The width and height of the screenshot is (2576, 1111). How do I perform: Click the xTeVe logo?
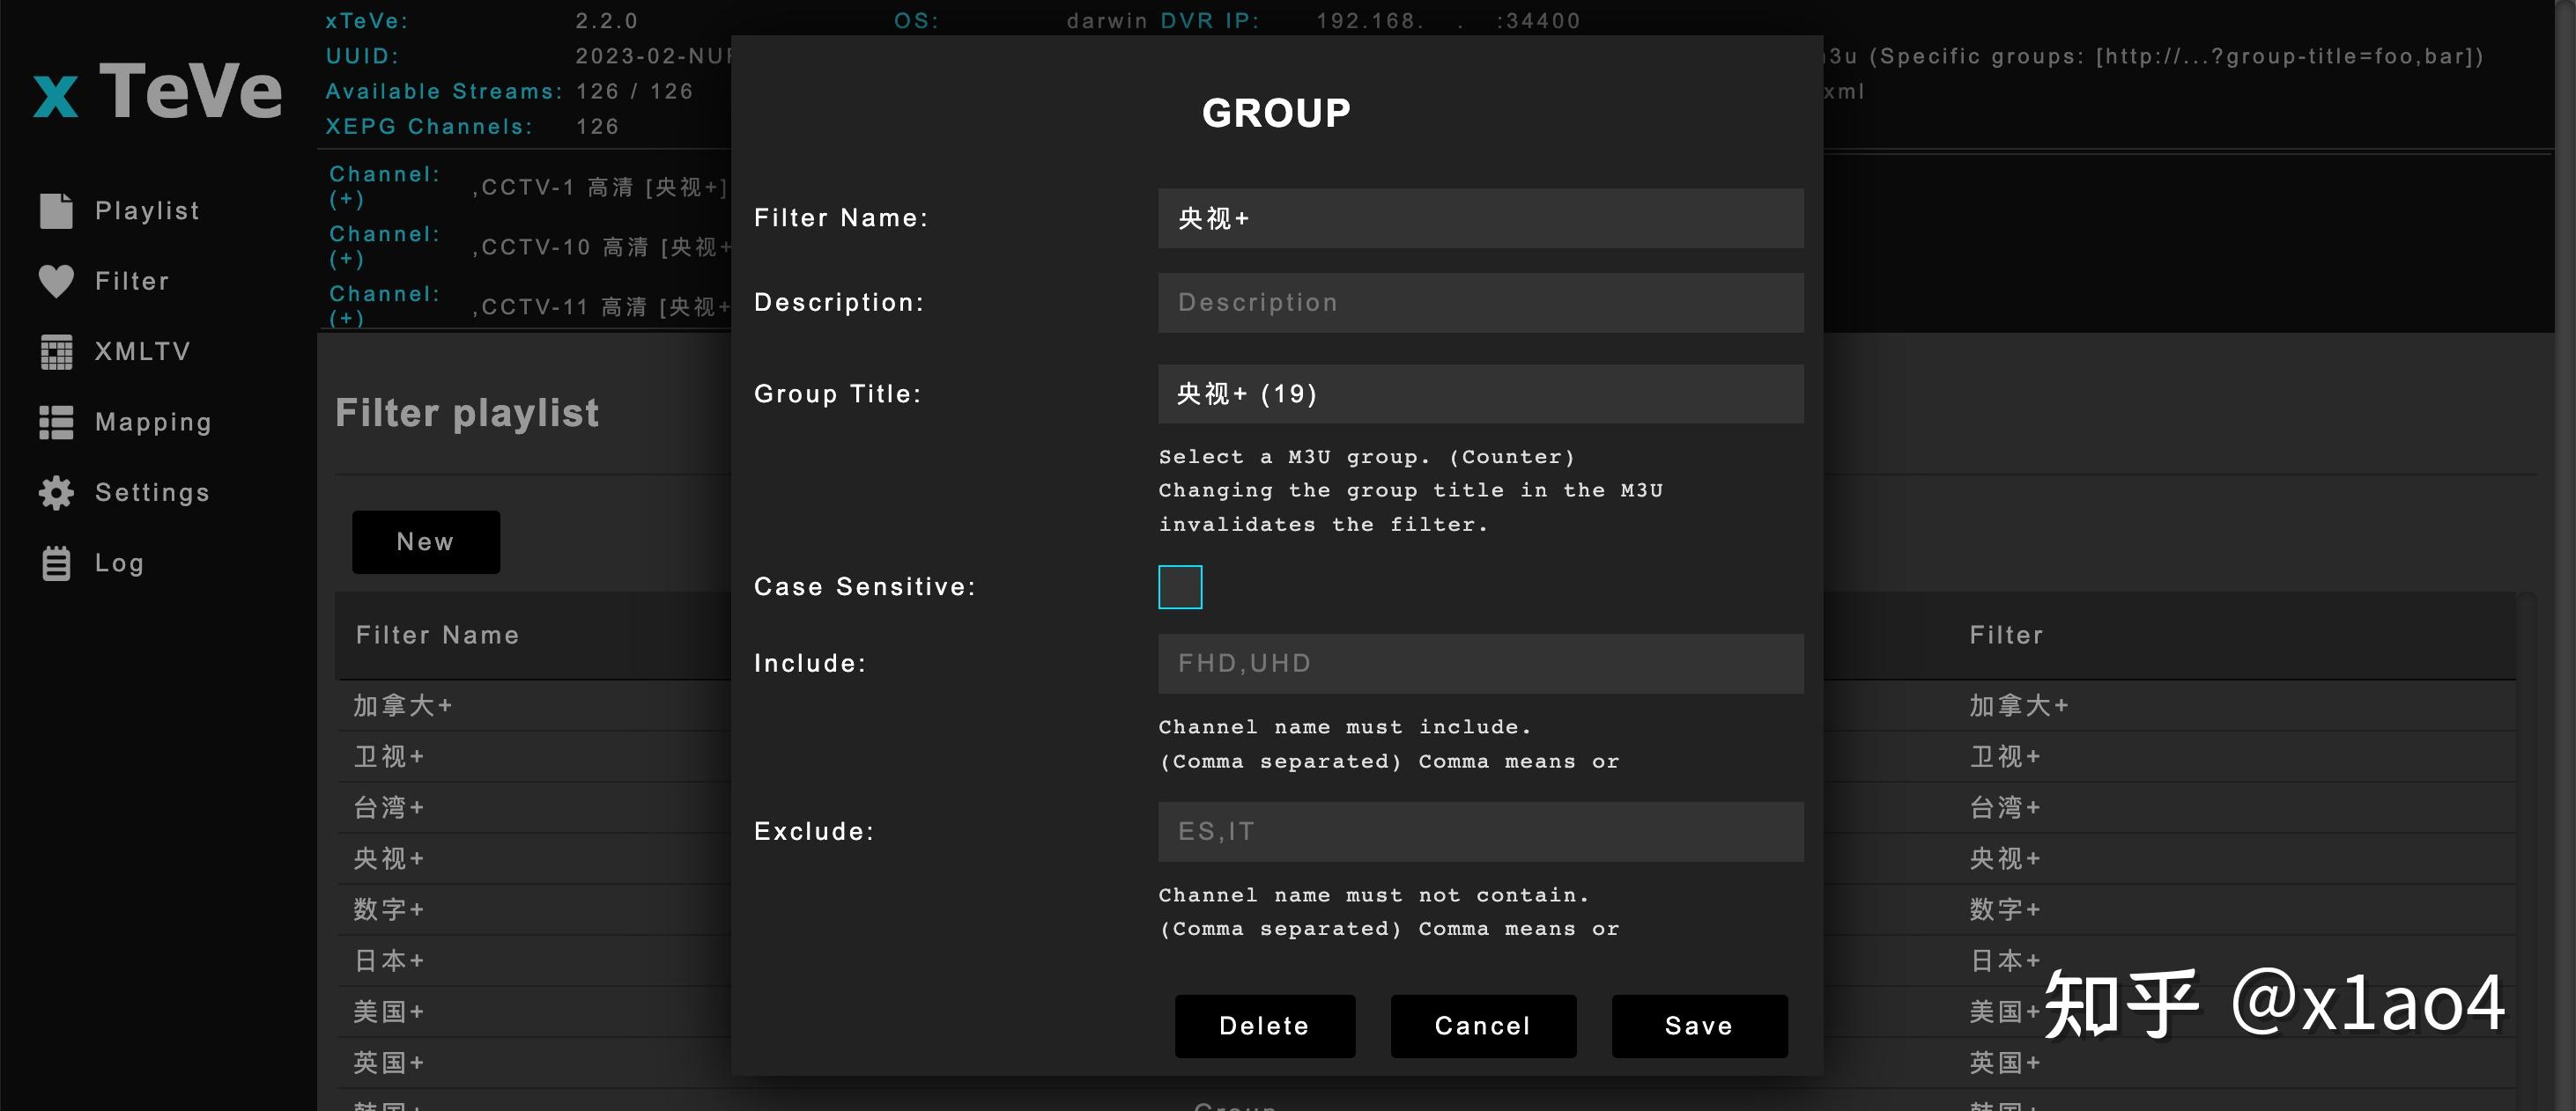tap(155, 90)
